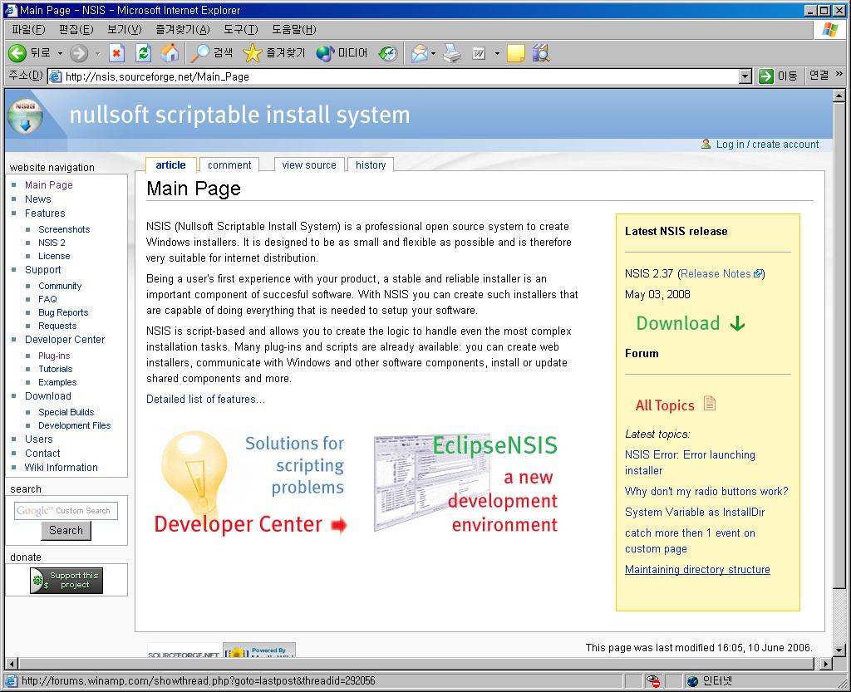Screen dimensions: 851x692
Task: Click the user icon beside Log in
Action: tap(706, 144)
